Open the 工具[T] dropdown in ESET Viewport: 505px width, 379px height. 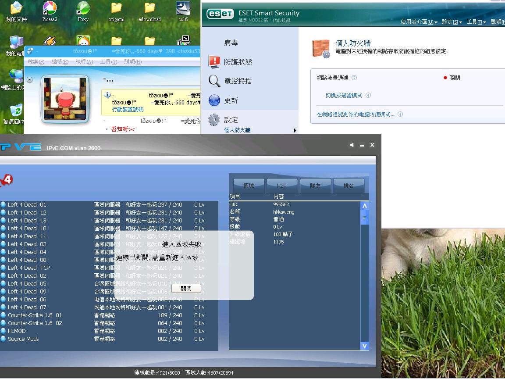coord(475,22)
